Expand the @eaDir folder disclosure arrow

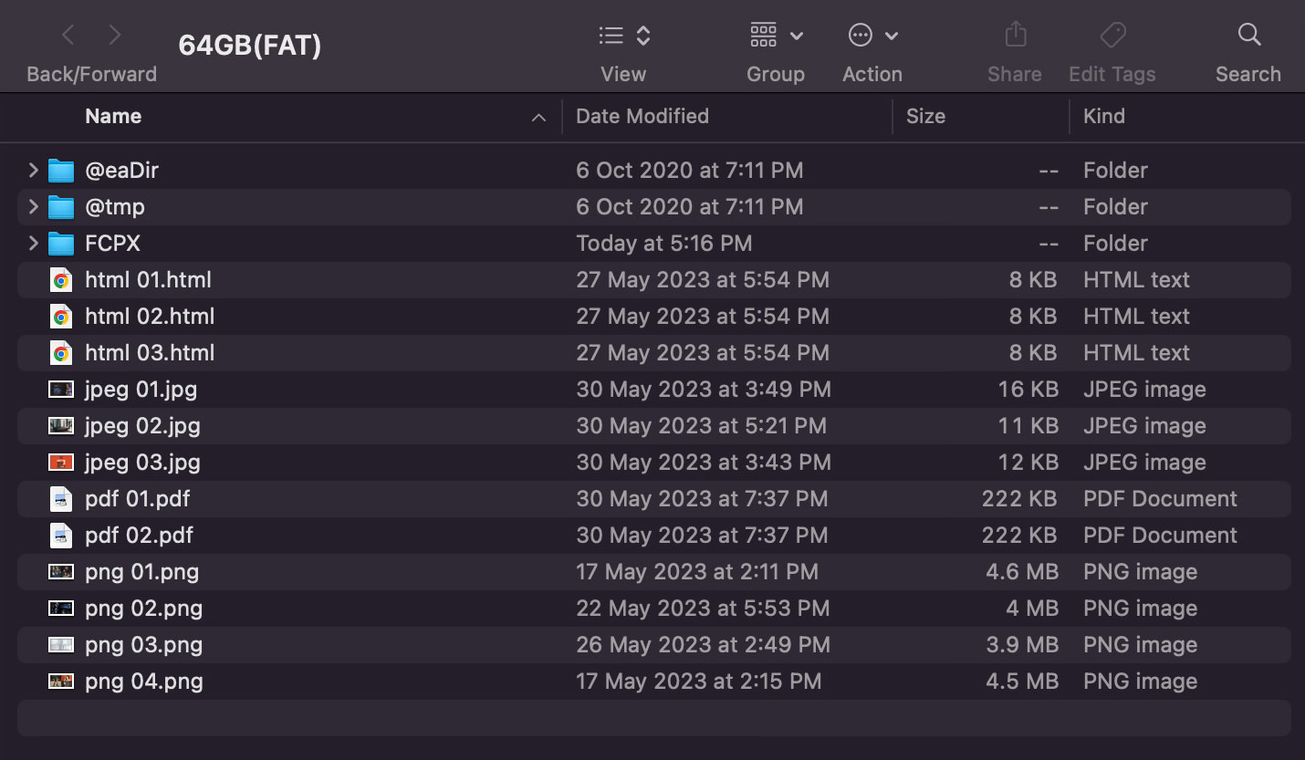33,171
